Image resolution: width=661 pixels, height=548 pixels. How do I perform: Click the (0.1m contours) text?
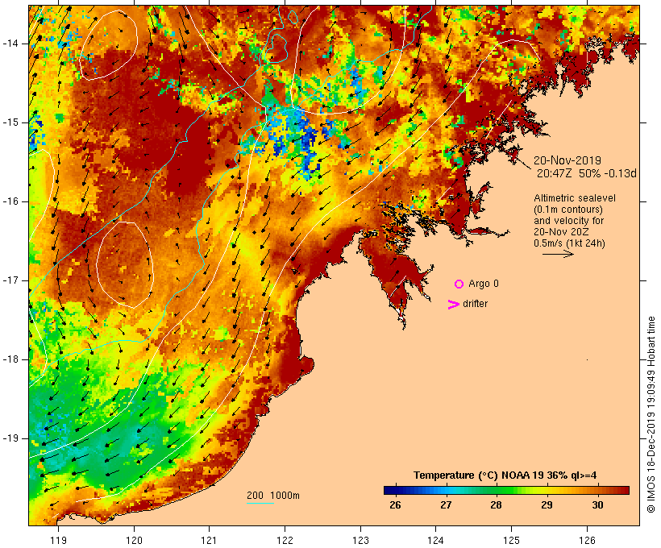pyautogui.click(x=568, y=210)
